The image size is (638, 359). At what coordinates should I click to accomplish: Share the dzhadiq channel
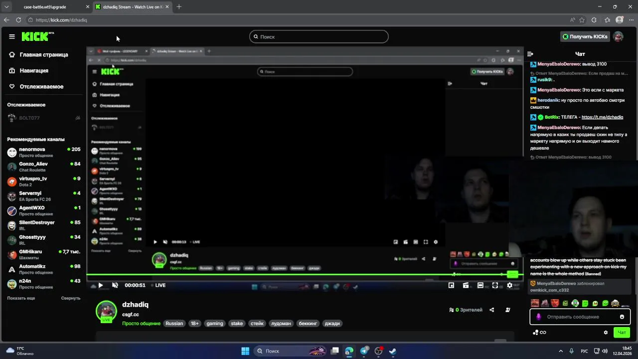click(491, 310)
